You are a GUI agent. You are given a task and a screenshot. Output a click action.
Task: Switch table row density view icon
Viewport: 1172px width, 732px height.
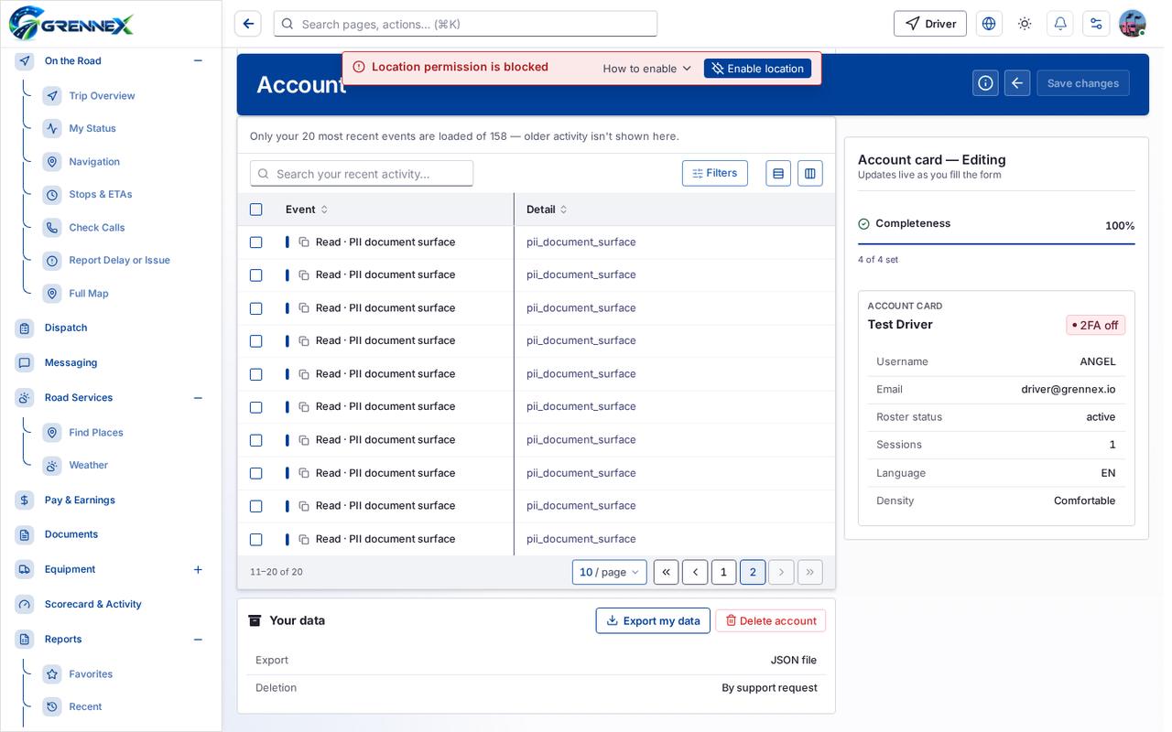[x=778, y=173]
